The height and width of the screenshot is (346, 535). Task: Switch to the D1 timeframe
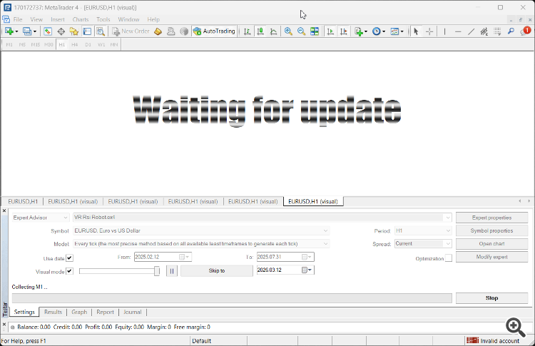pyautogui.click(x=88, y=45)
